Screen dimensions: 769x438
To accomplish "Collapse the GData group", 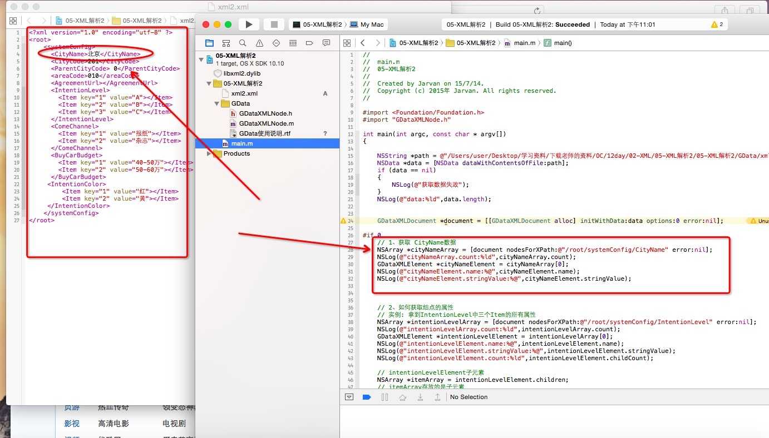I will coord(217,103).
